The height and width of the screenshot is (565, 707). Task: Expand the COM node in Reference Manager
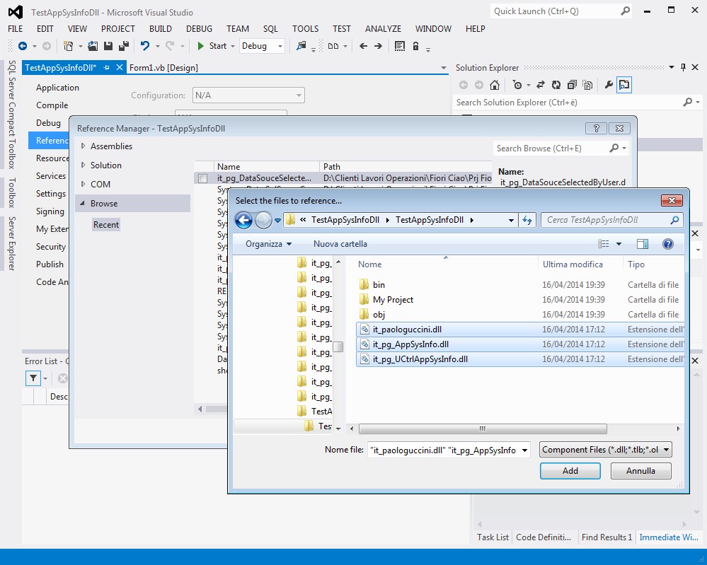click(x=83, y=185)
